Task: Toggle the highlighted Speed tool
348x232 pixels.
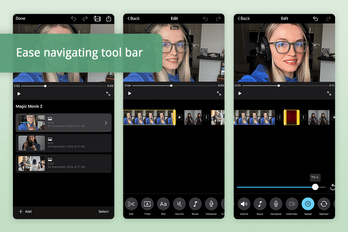Action: click(308, 204)
